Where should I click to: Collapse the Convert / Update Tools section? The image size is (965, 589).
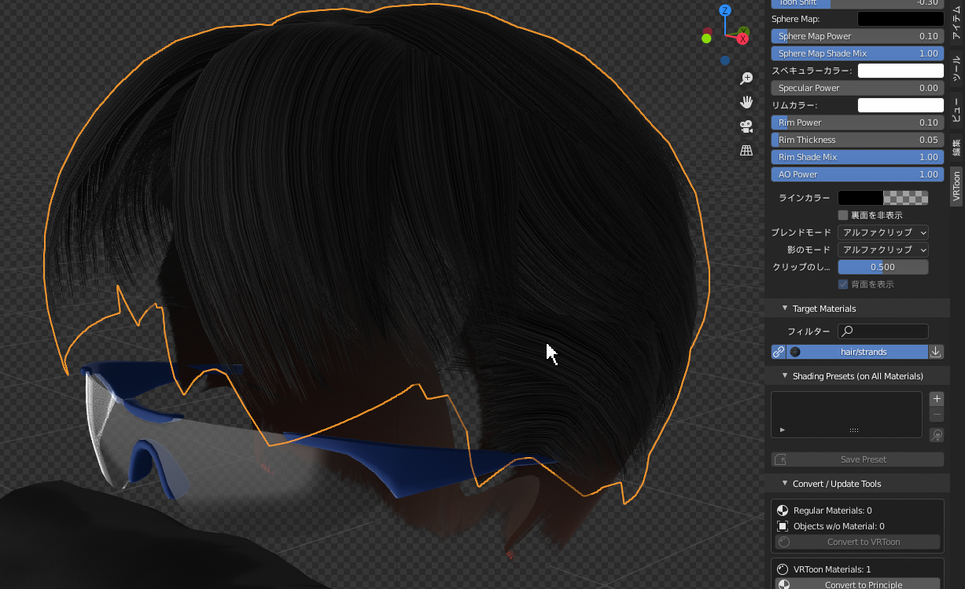pos(785,484)
